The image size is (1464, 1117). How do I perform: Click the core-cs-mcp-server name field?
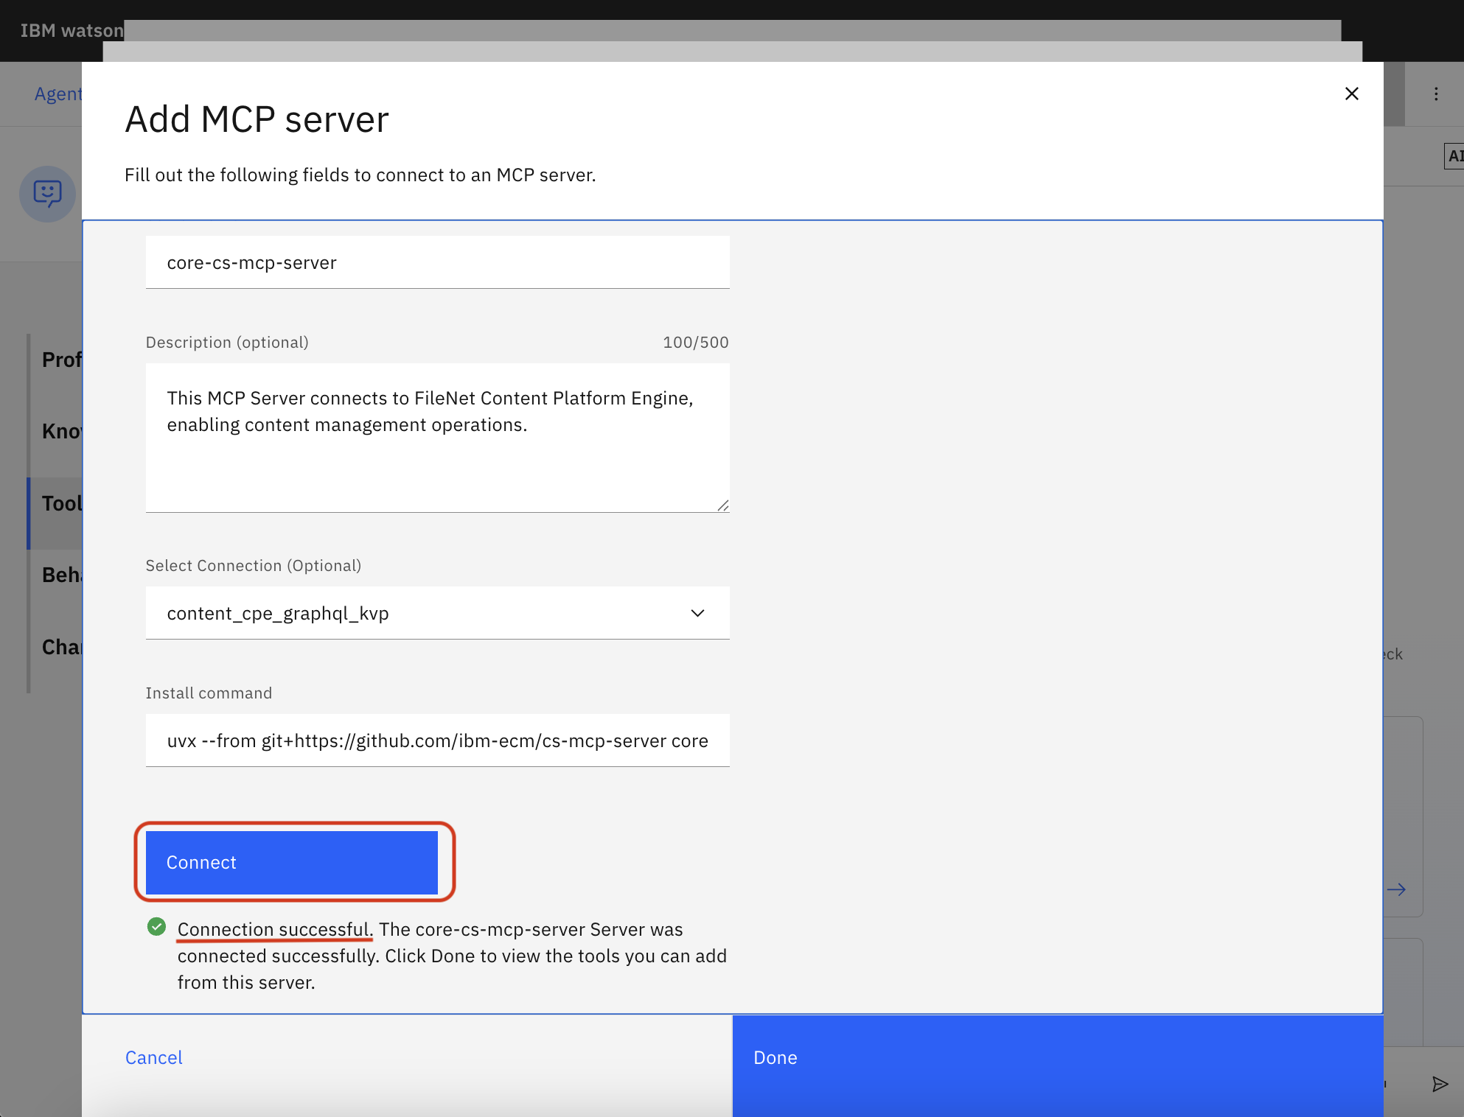(437, 262)
